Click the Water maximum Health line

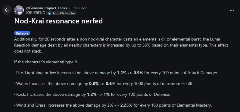click(x=104, y=84)
